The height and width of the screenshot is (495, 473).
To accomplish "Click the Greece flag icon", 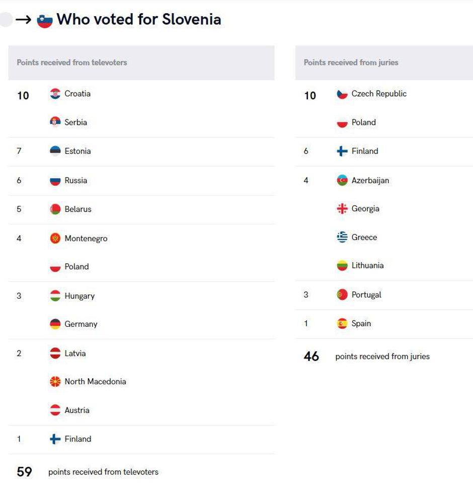I will pyautogui.click(x=342, y=237).
